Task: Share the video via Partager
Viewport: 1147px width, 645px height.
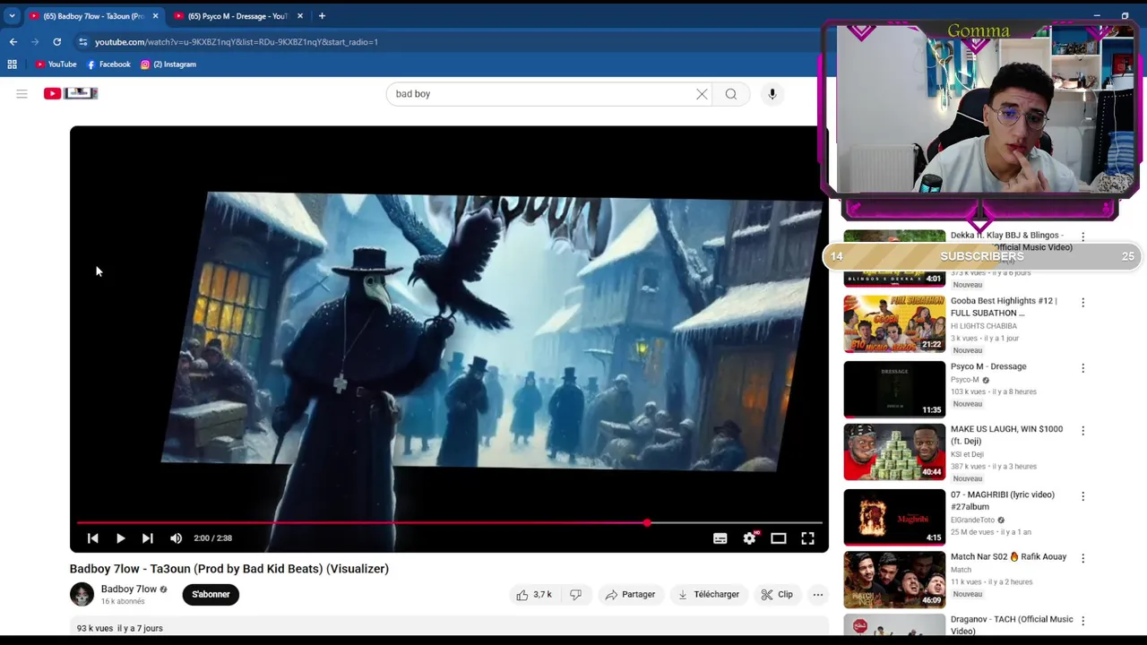Action: 630,595
